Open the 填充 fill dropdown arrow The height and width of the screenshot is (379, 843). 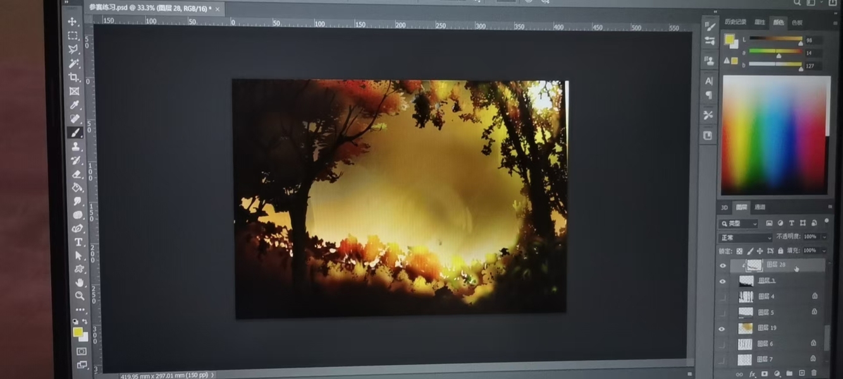click(x=824, y=251)
